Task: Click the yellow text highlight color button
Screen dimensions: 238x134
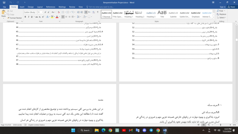Action: coord(52,17)
